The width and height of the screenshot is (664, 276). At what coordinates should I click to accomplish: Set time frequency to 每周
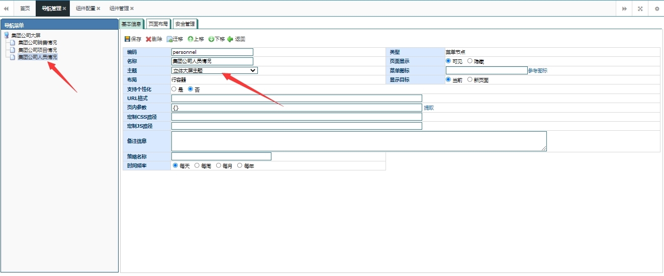(197, 165)
